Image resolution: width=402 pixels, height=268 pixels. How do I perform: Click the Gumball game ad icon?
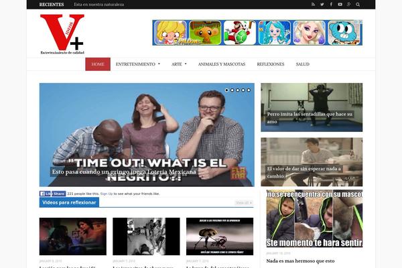coord(344,33)
